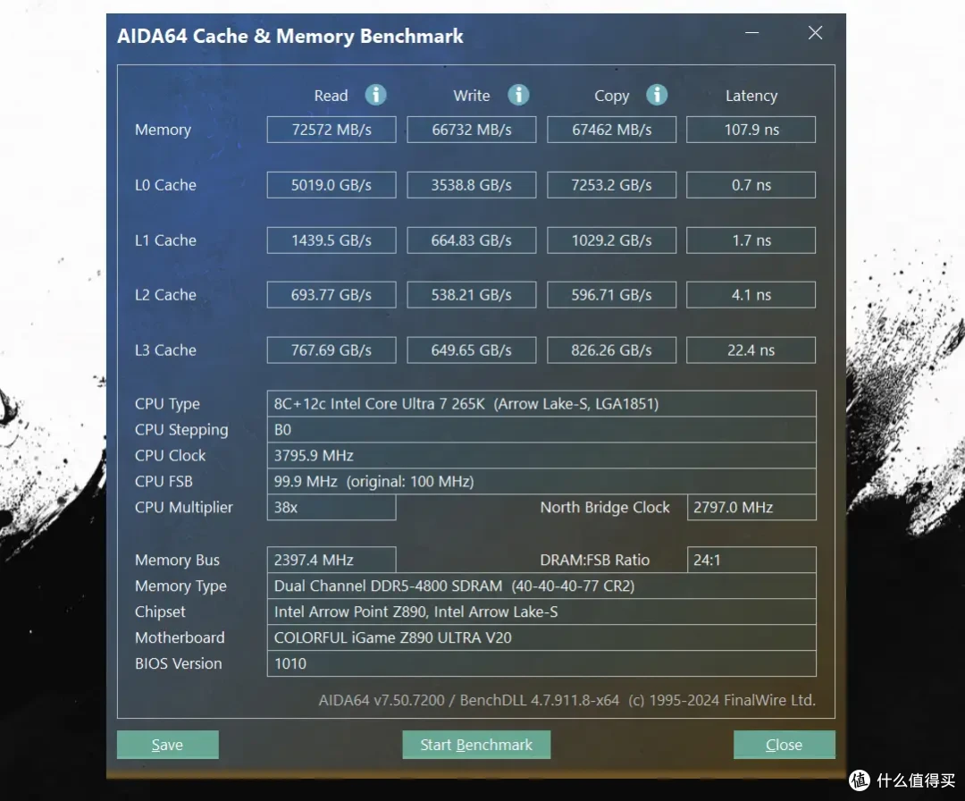965x801 pixels.
Task: Click the L0 Cache copy 7253.2 GB/s cell
Action: point(612,185)
